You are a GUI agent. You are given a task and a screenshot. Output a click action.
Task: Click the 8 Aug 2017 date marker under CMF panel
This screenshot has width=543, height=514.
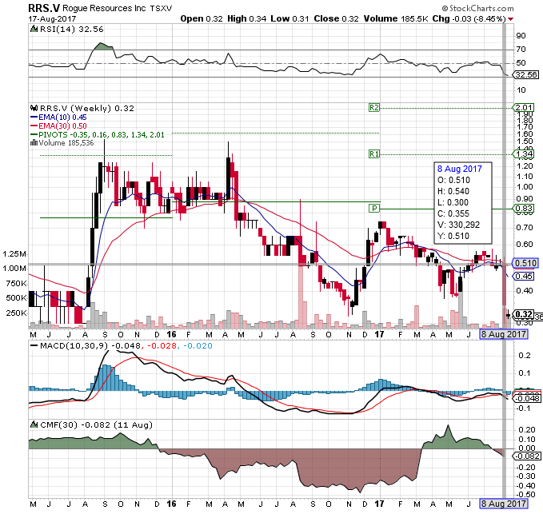[x=503, y=504]
